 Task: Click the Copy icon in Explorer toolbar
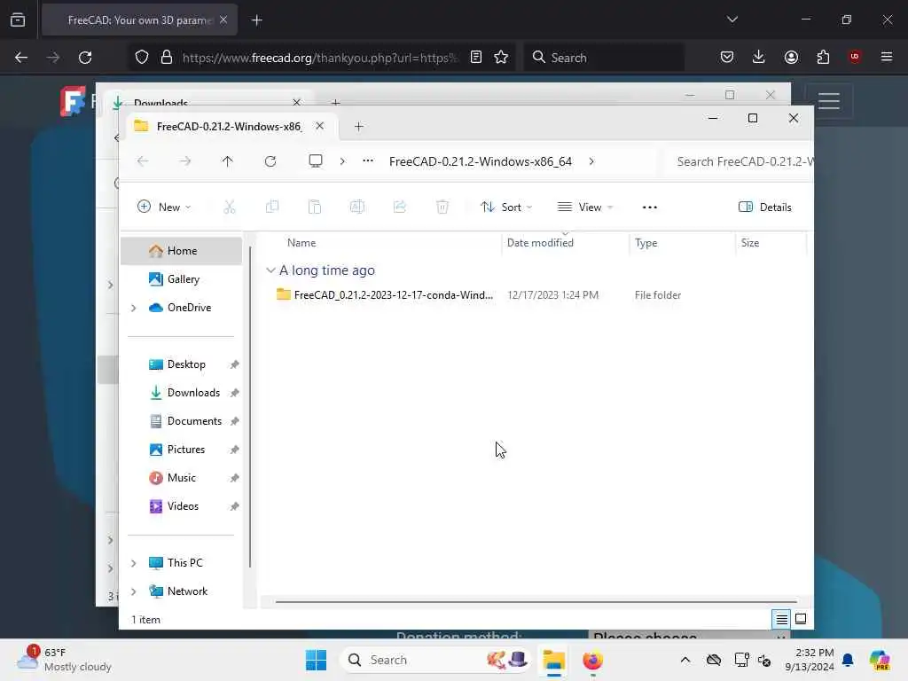tap(271, 207)
